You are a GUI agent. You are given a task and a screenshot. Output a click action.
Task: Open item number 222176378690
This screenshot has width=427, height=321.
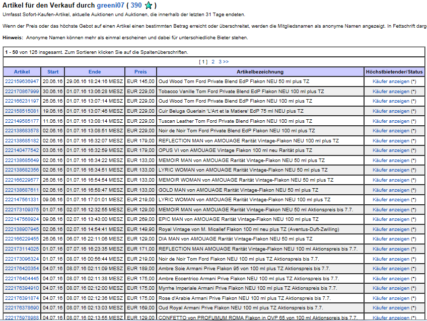coord(22,307)
